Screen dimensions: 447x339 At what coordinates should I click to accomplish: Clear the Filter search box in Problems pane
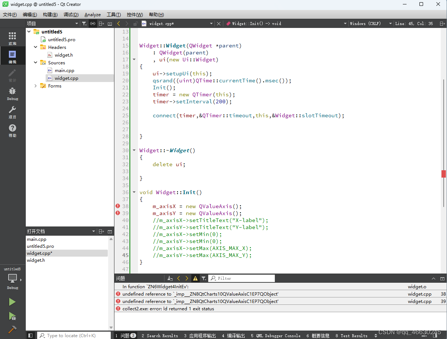point(241,278)
